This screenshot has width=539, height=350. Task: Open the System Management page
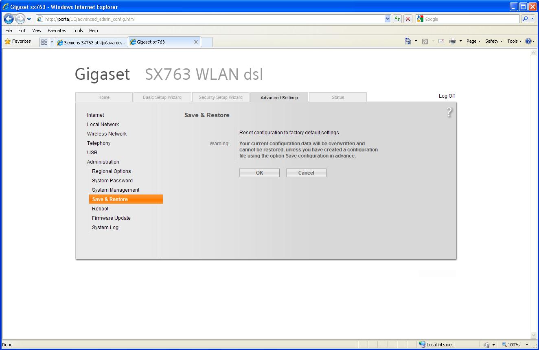click(x=116, y=190)
